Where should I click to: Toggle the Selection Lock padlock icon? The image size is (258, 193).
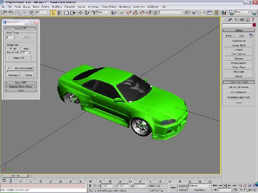90,186
